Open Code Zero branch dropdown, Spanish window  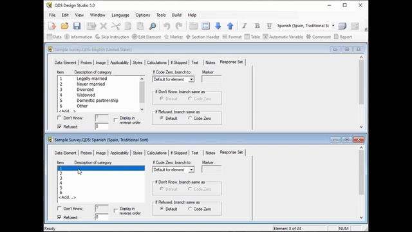click(x=192, y=169)
